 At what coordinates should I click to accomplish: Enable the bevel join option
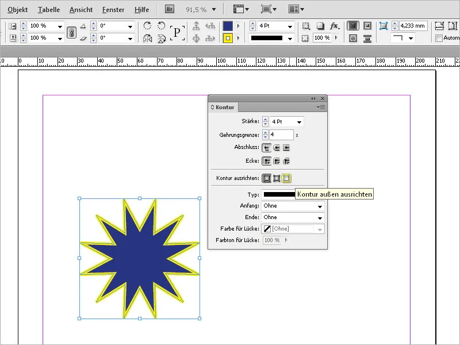click(286, 159)
